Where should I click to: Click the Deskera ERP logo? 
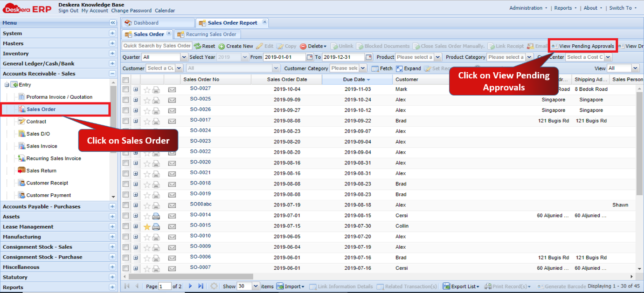[27, 8]
